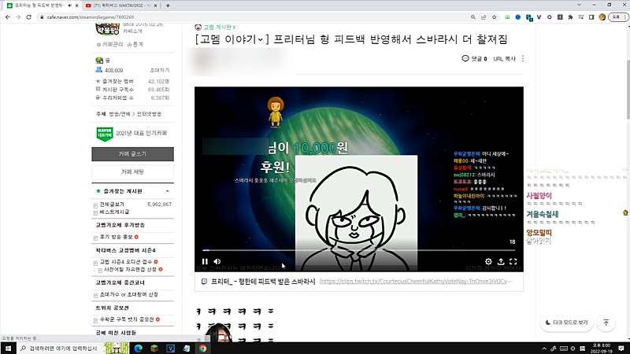Open the post's three-dot more menu

click(523, 58)
